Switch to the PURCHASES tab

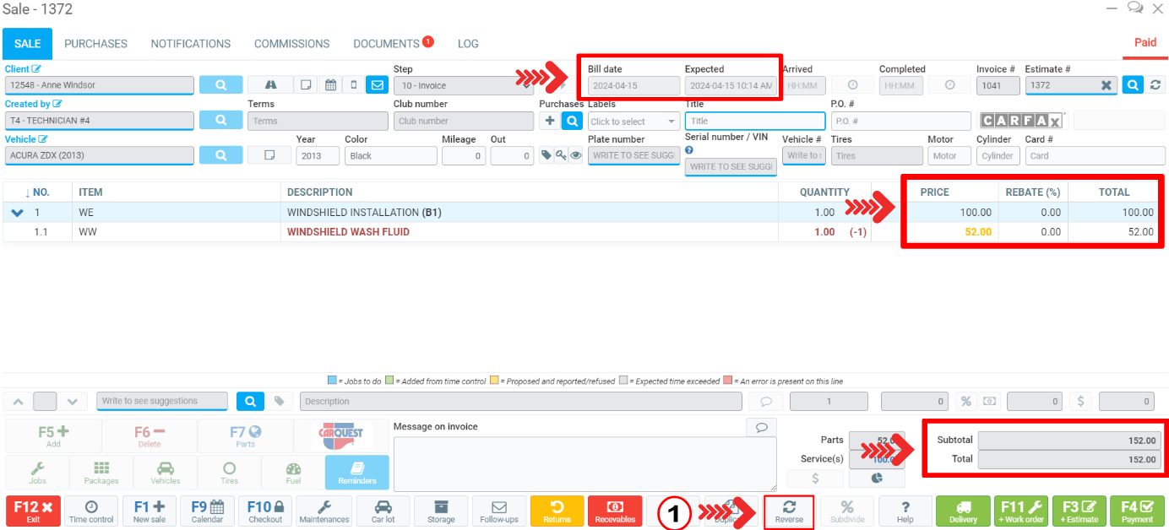click(x=95, y=44)
